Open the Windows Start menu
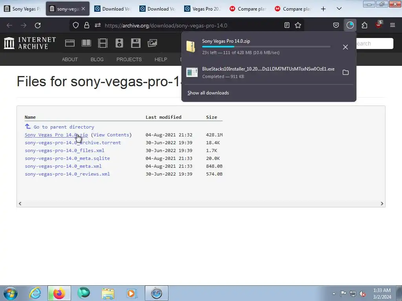 [x=11, y=293]
